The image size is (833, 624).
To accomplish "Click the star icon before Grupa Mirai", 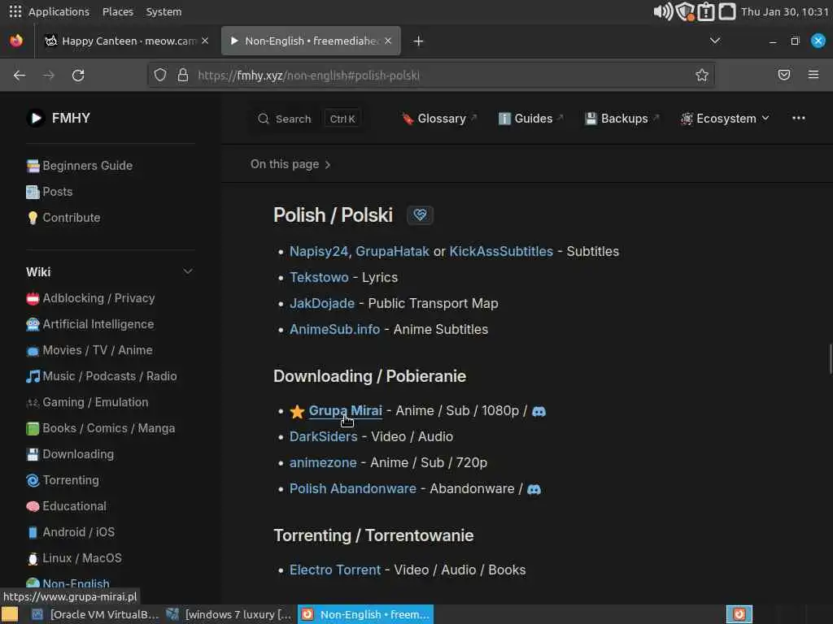I will coord(297,411).
